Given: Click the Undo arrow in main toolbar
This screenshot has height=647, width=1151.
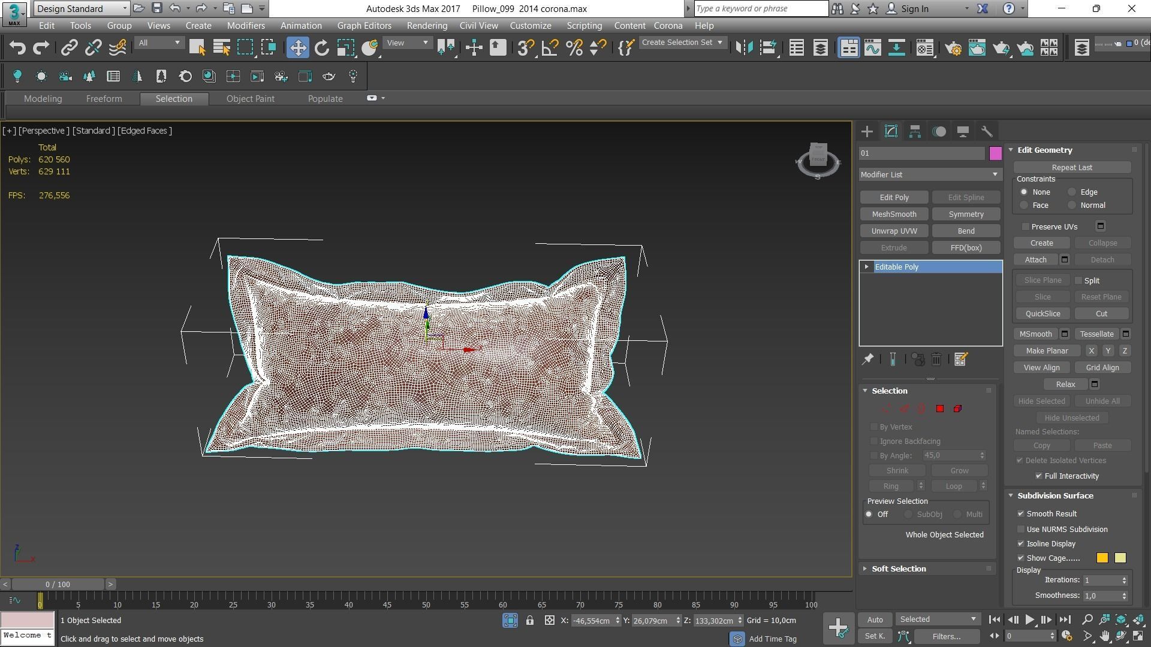Looking at the screenshot, I should click(17, 48).
